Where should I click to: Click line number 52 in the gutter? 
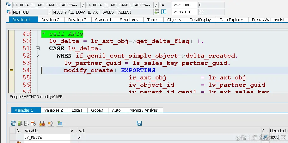click(26, 56)
